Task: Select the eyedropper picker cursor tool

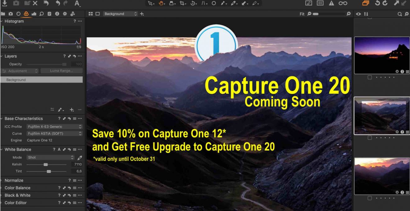Action: 234,3
